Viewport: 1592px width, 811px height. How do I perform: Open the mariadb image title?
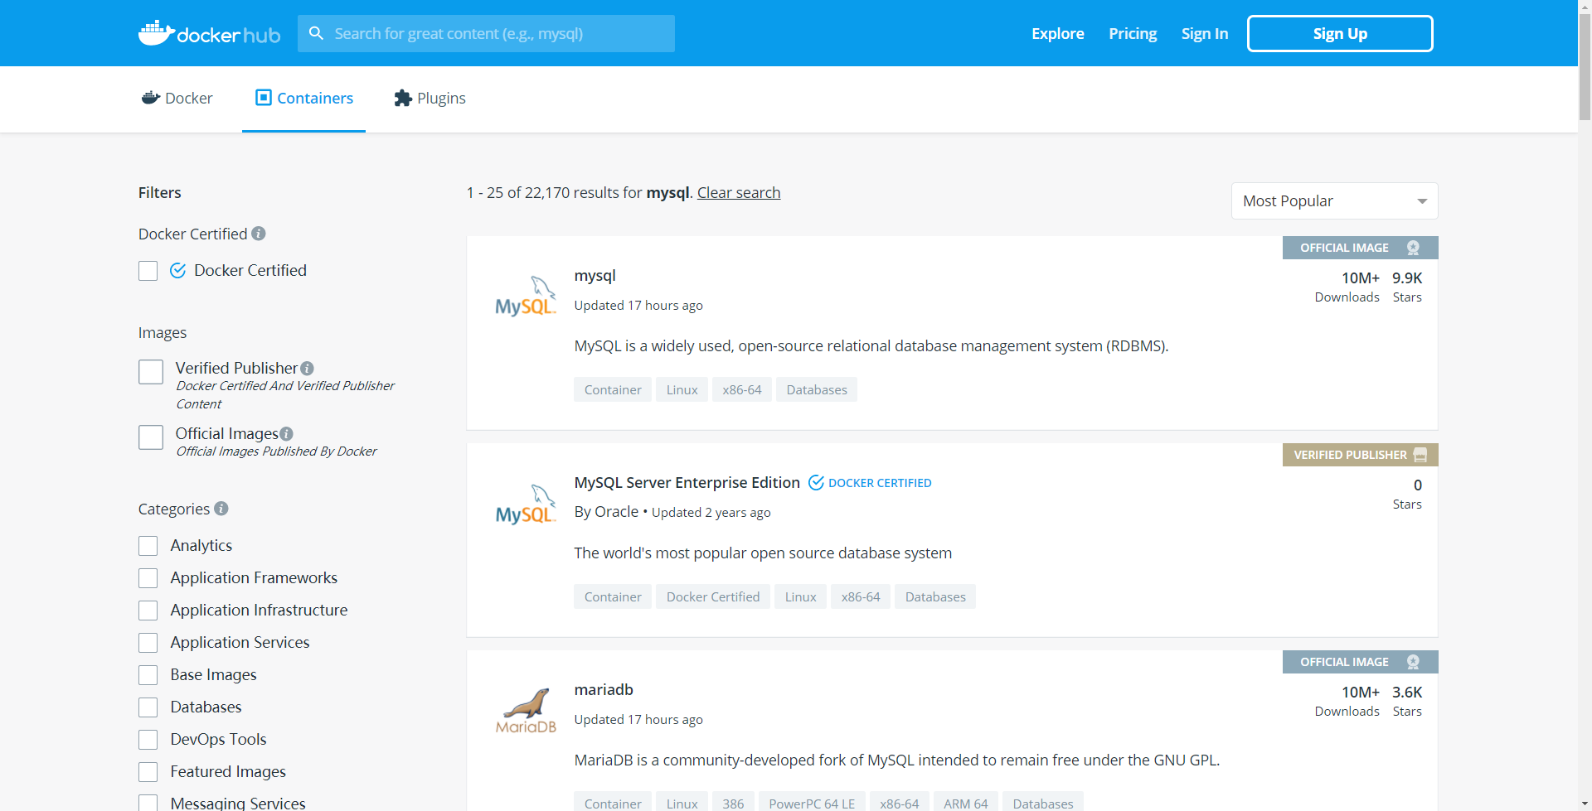tap(604, 689)
